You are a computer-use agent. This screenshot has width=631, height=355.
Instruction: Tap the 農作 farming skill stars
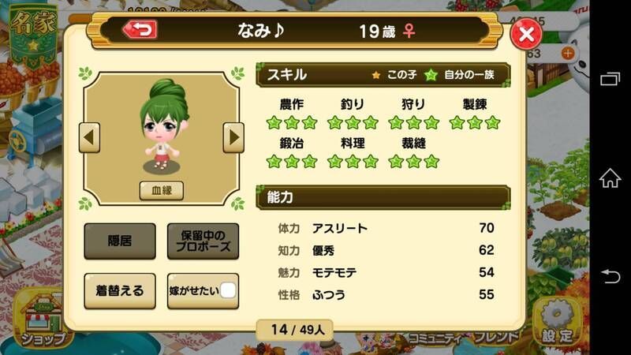click(292, 123)
